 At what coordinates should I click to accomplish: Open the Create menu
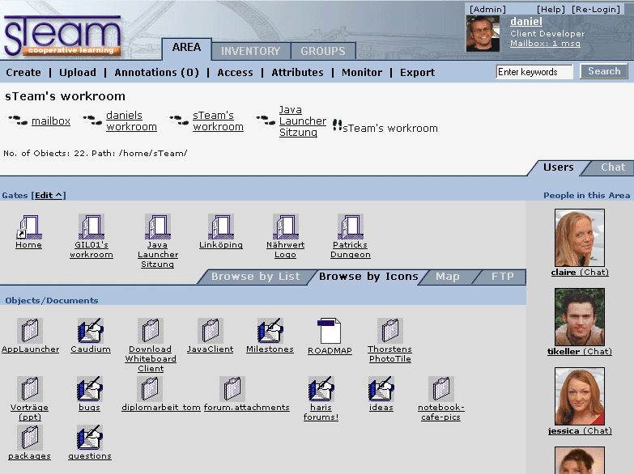click(x=23, y=72)
